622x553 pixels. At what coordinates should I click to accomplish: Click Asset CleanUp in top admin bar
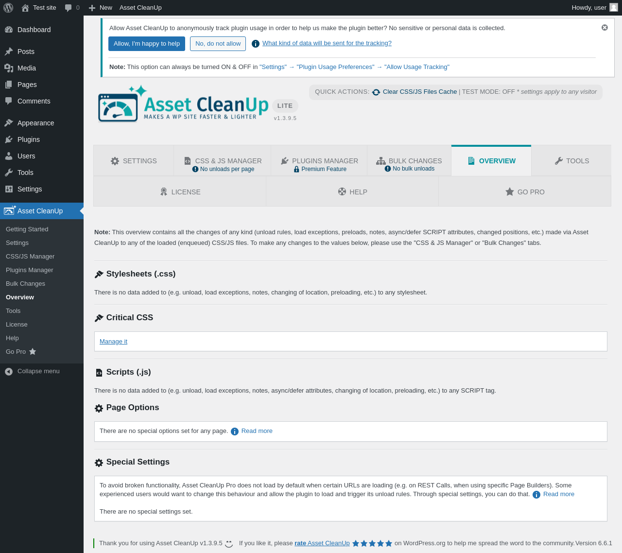(x=140, y=8)
